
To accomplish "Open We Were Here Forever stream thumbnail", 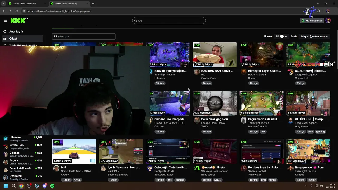I will pos(214,151).
